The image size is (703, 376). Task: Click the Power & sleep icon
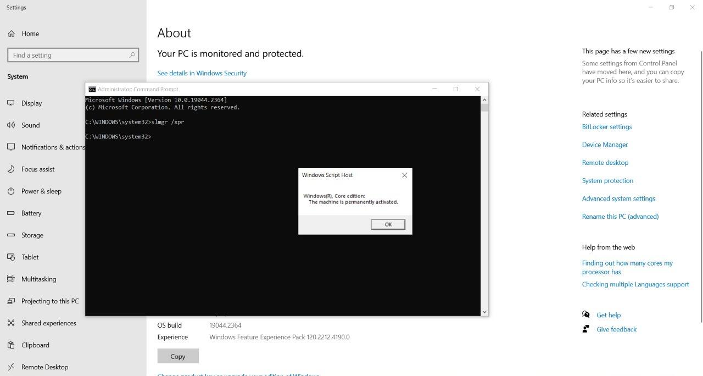pos(11,191)
